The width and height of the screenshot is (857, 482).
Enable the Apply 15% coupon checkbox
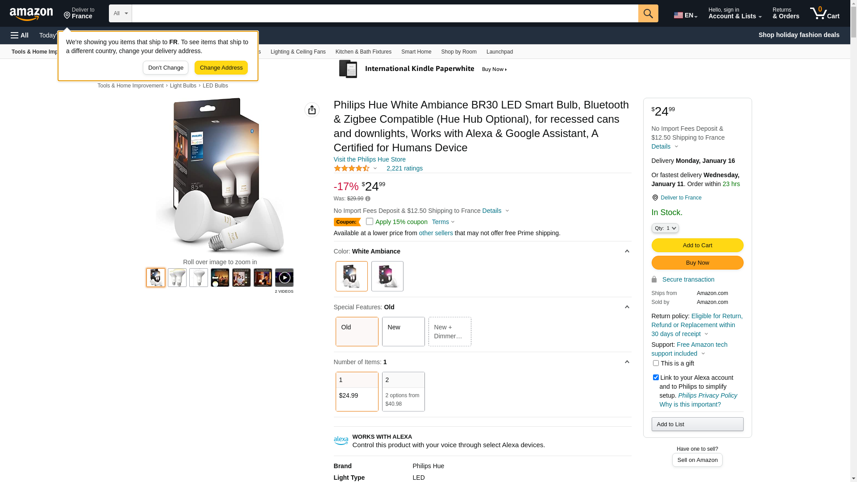click(370, 221)
